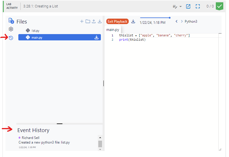Open the Files panel in sidebar
Image resolution: width=229 pixels, height=157 pixels.
[11, 21]
